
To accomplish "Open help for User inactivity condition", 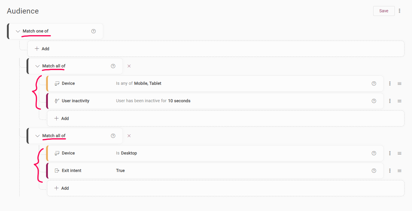I will coord(374,101).
